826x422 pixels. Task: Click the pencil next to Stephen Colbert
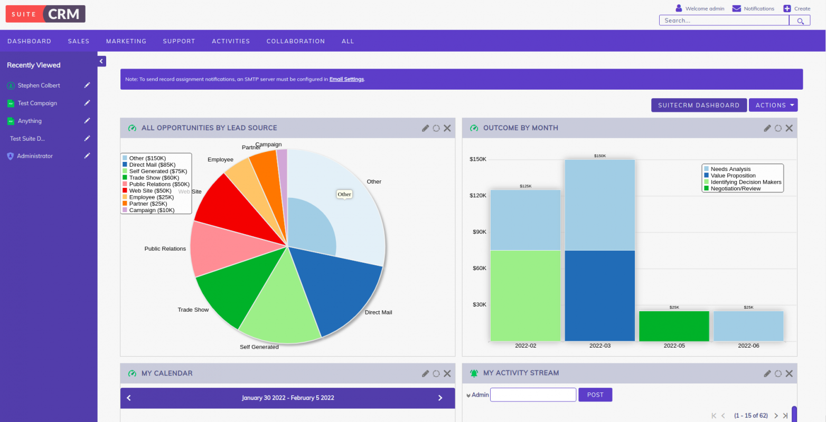tap(87, 85)
